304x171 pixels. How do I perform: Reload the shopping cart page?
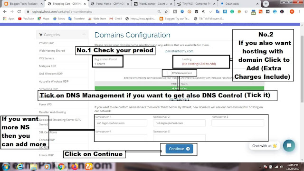tap(19, 11)
